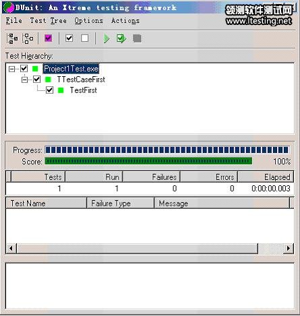Click the purple checkmark toolbar icon
The width and height of the screenshot is (300, 316).
point(49,38)
